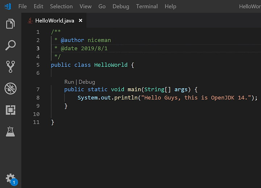
Task: Click line number 8 in the gutter
Action: 38,98
